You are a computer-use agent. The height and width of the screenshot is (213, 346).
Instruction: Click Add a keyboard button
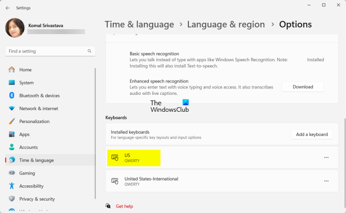311,134
